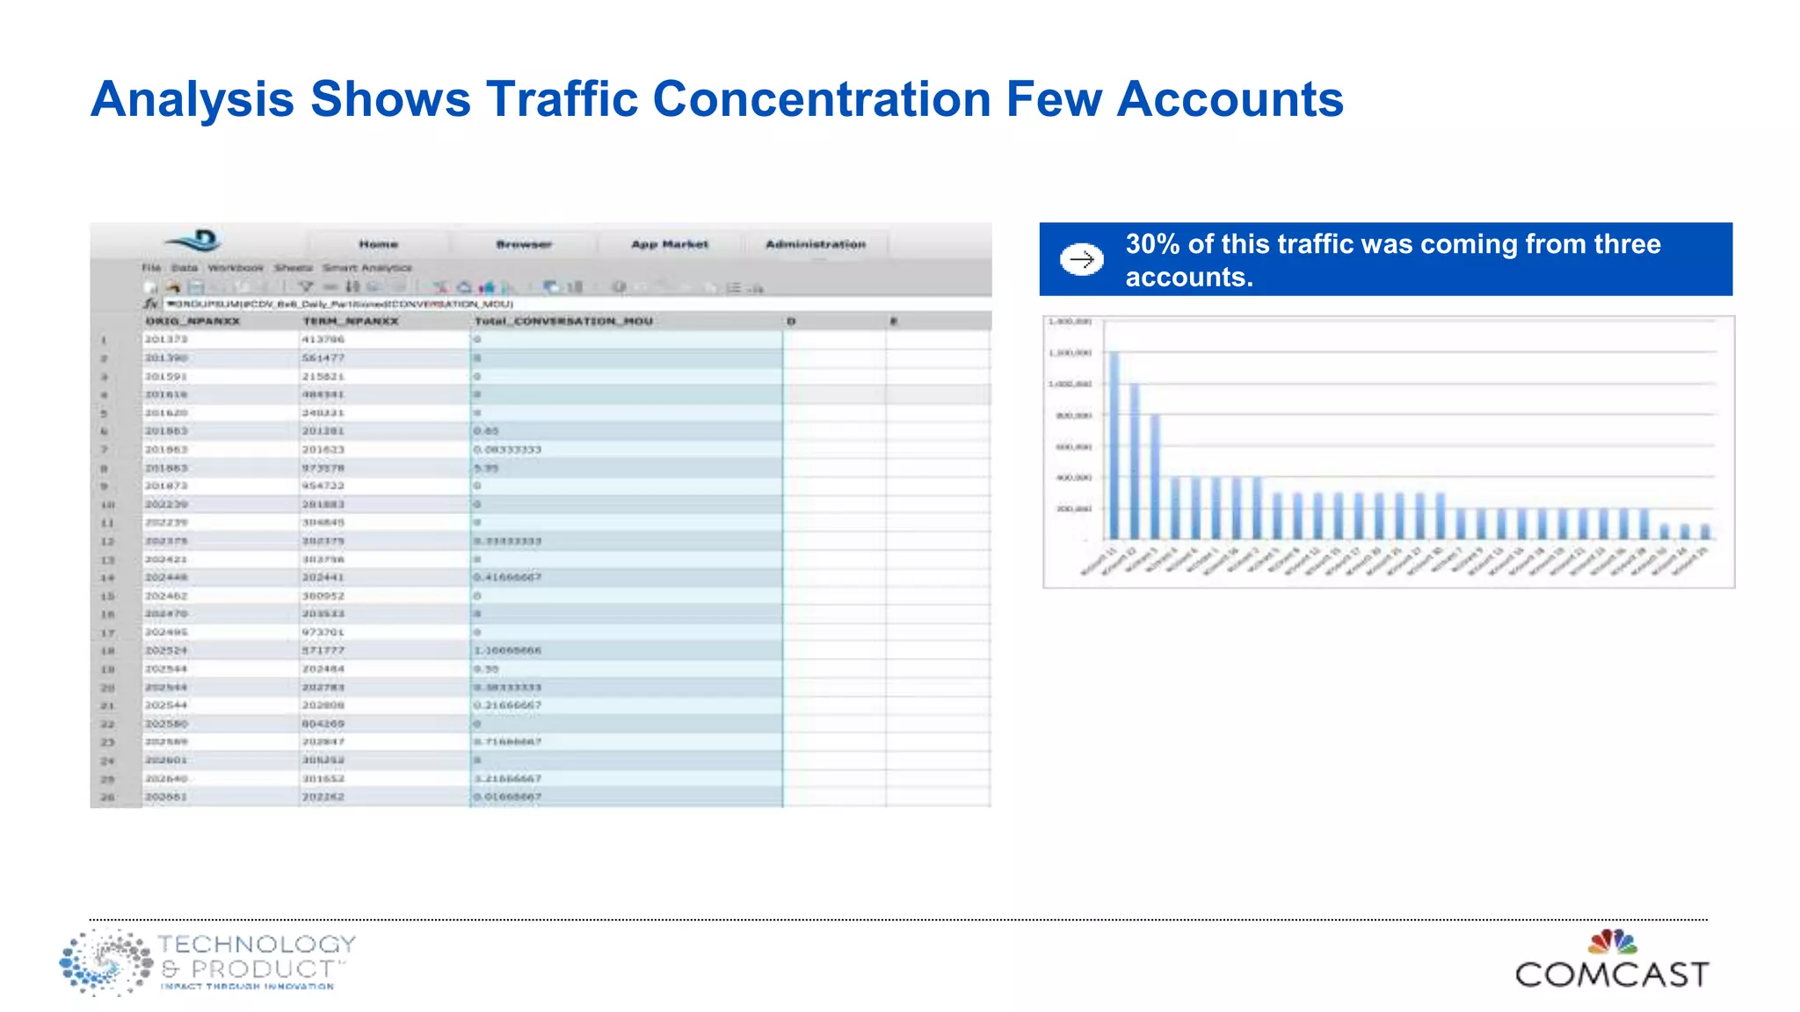This screenshot has height=1012, width=1800.
Task: Open the File menu
Action: [x=152, y=268]
